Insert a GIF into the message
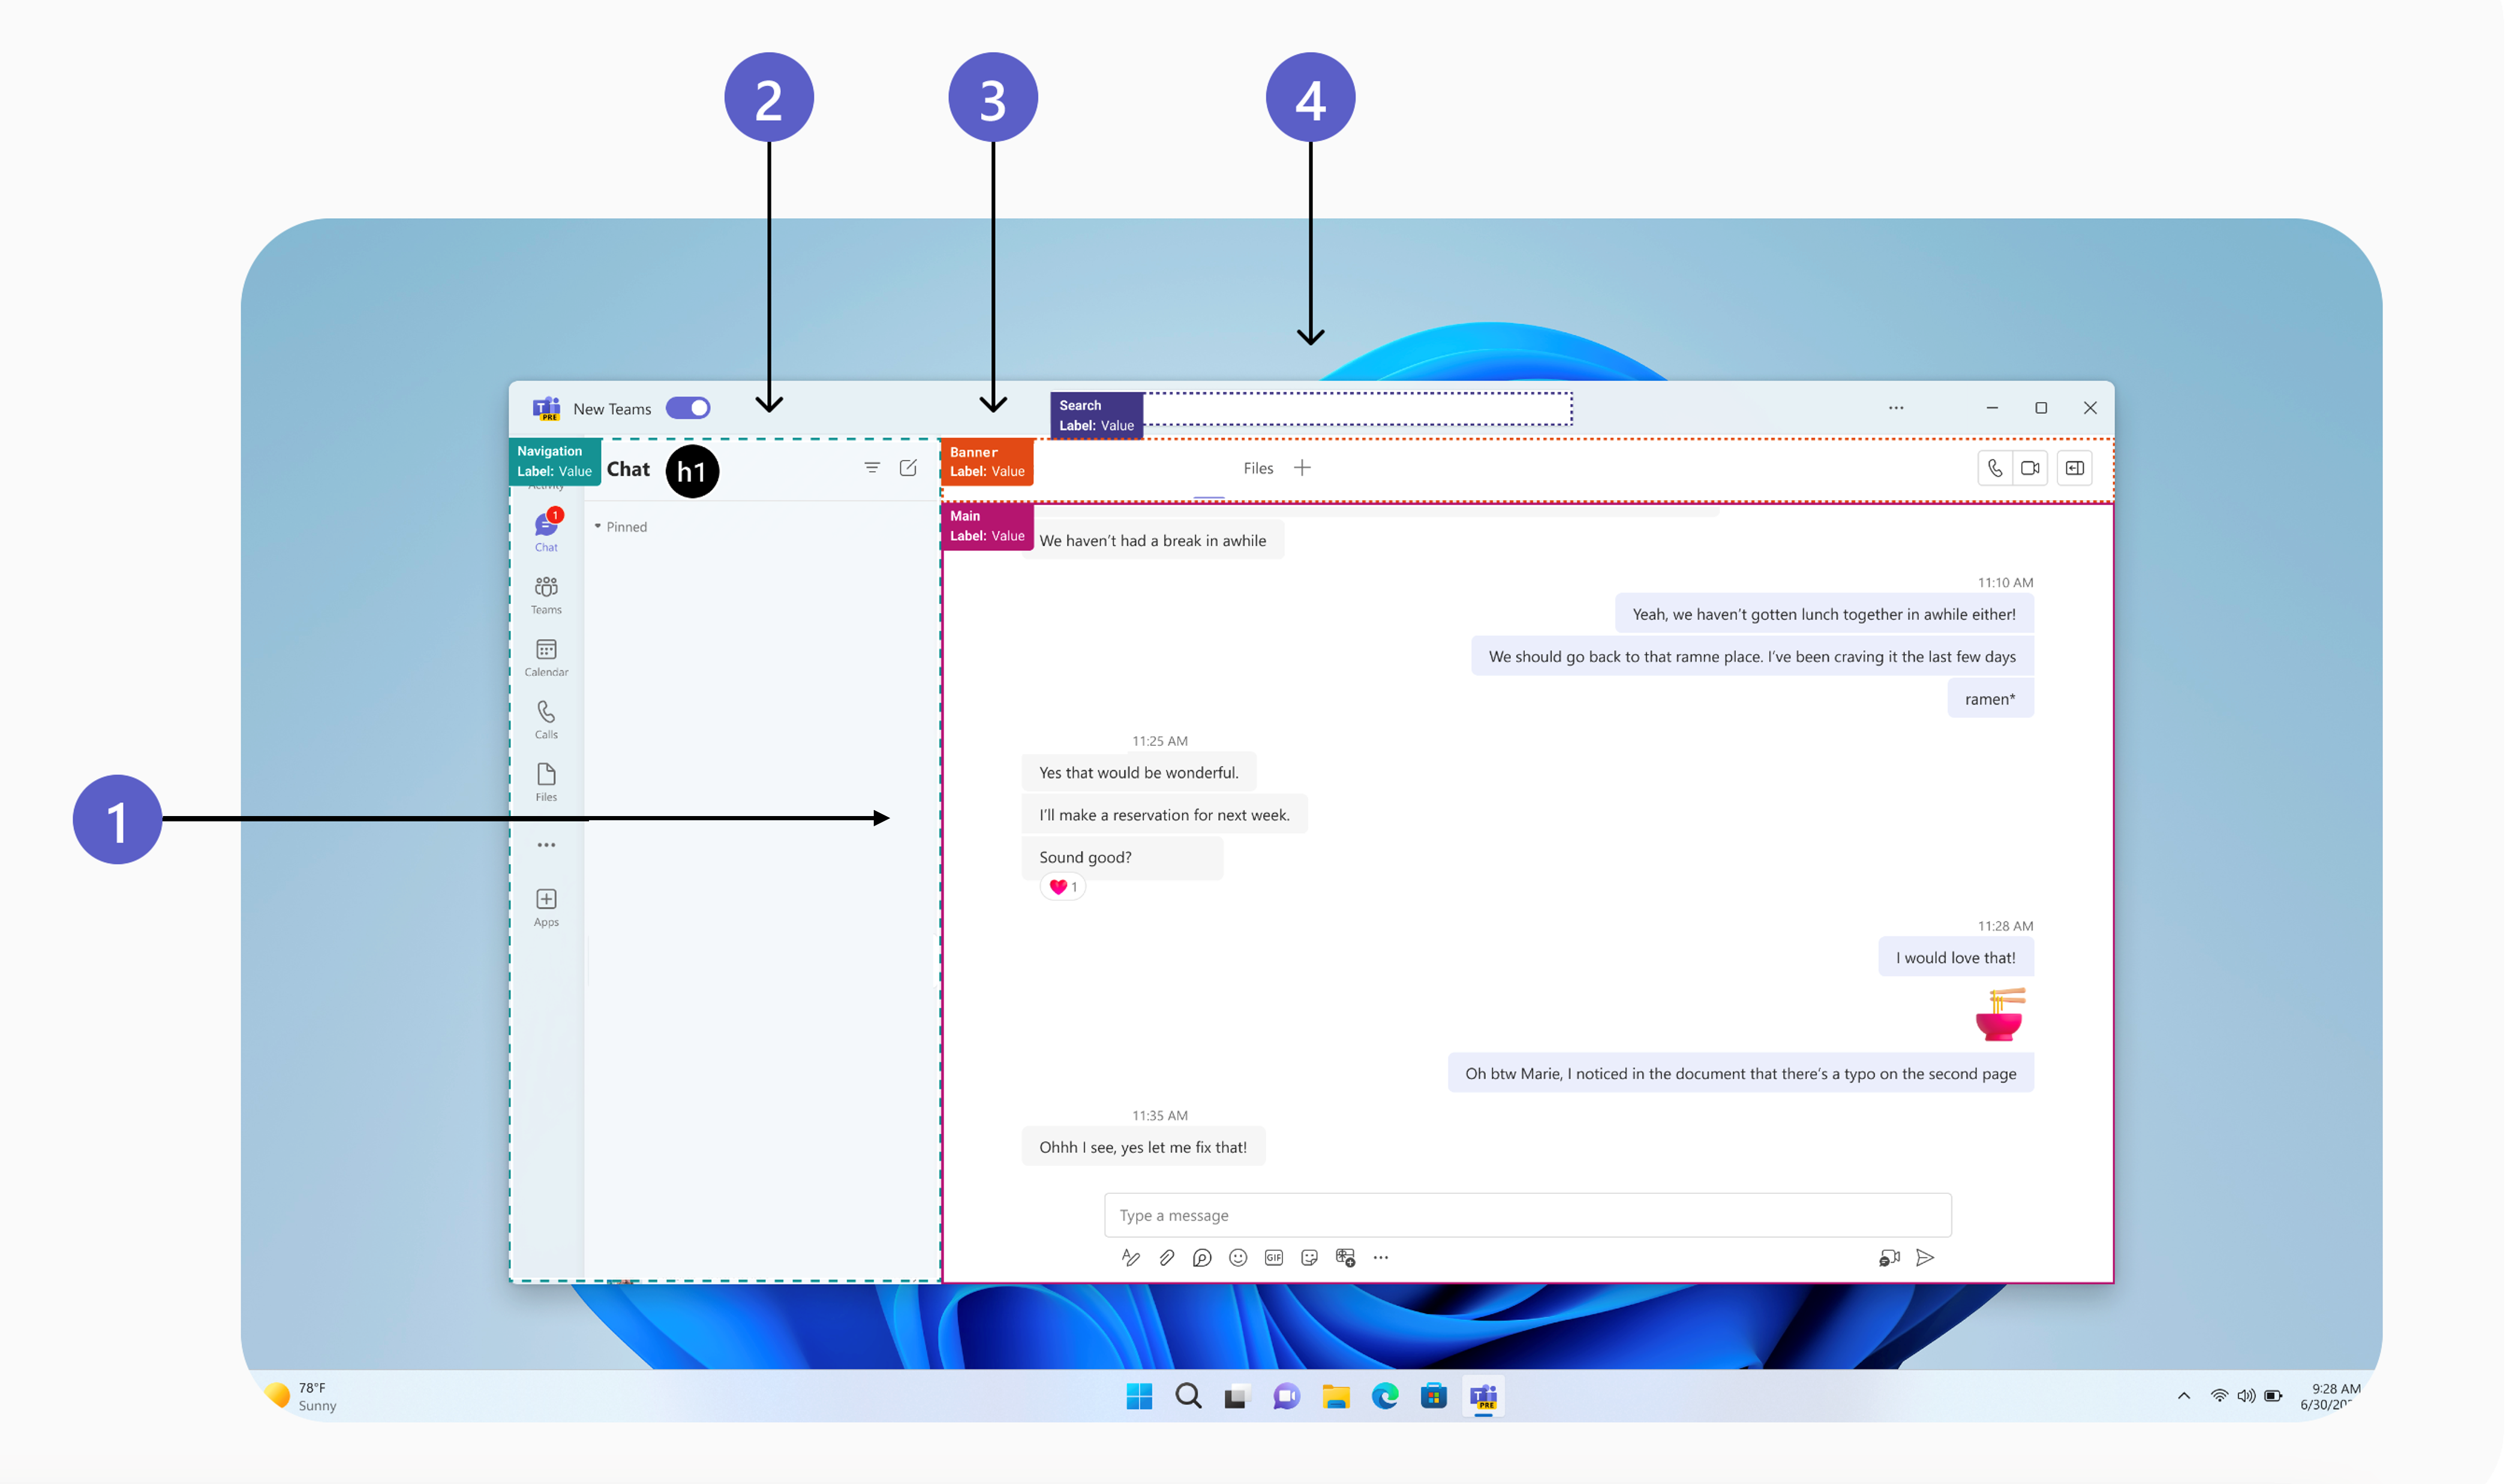This screenshot has width=2506, height=1484. point(1273,1258)
